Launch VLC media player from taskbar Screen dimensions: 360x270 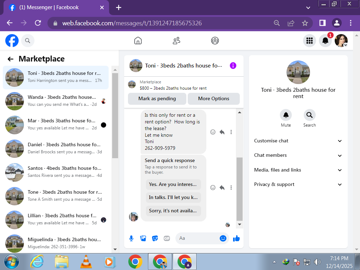click(86, 262)
